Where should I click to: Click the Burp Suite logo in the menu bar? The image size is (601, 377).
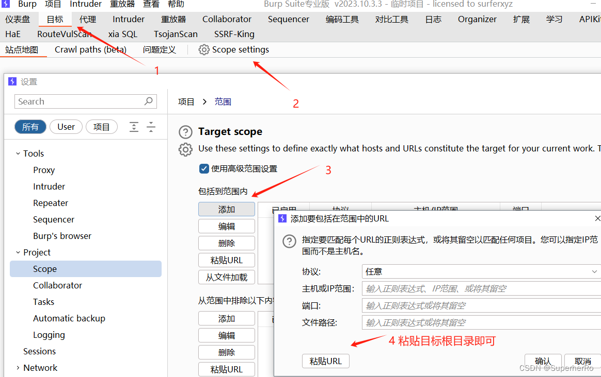point(5,4)
